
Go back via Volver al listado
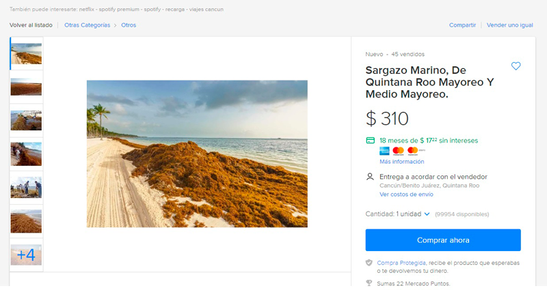31,25
